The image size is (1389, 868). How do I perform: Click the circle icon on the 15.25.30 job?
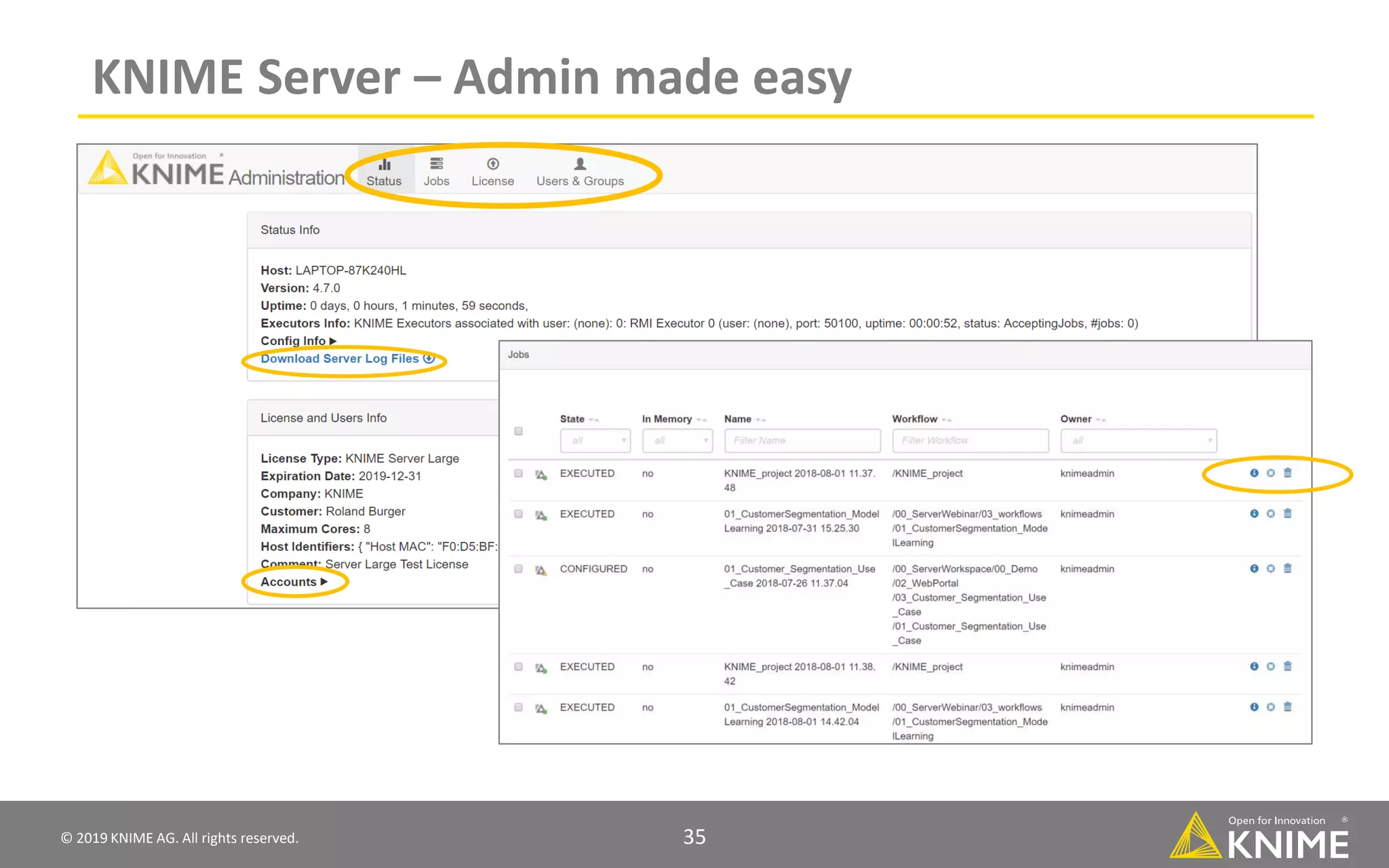(x=1270, y=513)
